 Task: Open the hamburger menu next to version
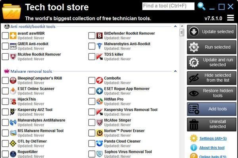coord(230,18)
